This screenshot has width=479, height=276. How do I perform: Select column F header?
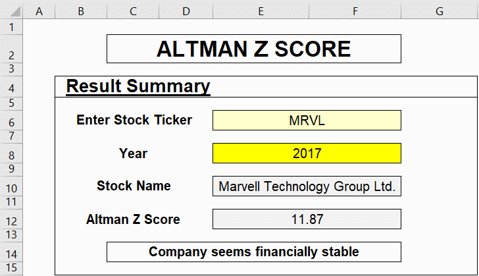pos(355,10)
